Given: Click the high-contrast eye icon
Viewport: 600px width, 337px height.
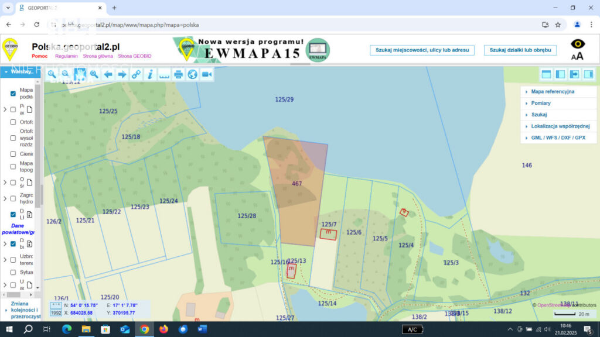Looking at the screenshot, I should click(x=578, y=44).
